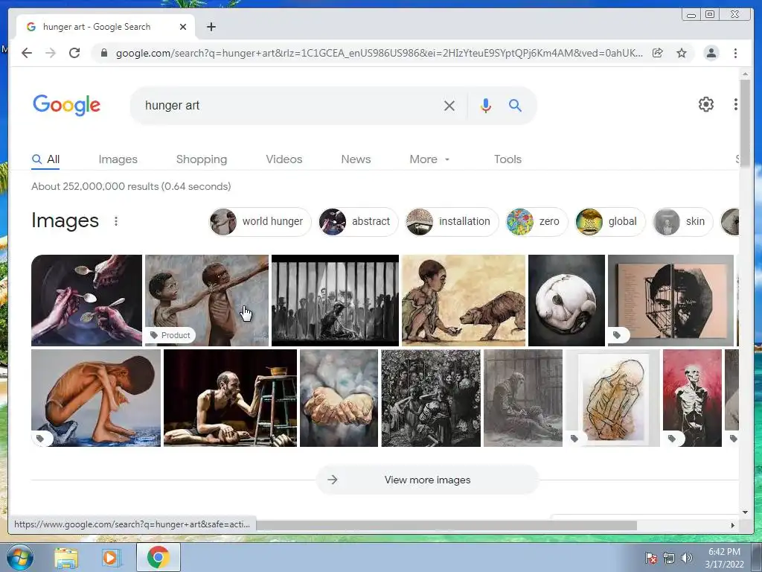This screenshot has width=762, height=572.
Task: Click the volume speaker tray icon
Action: pyautogui.click(x=686, y=558)
